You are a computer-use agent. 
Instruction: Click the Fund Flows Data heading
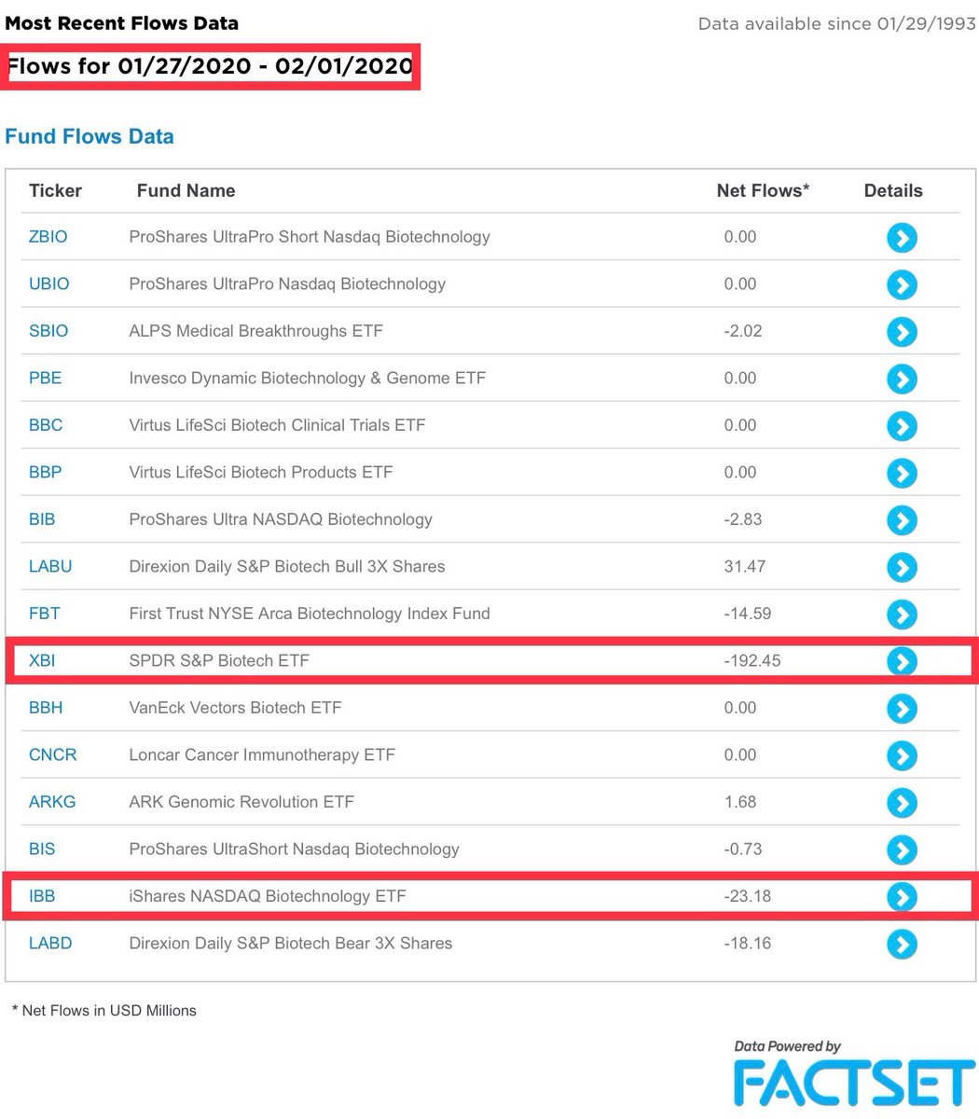(90, 136)
